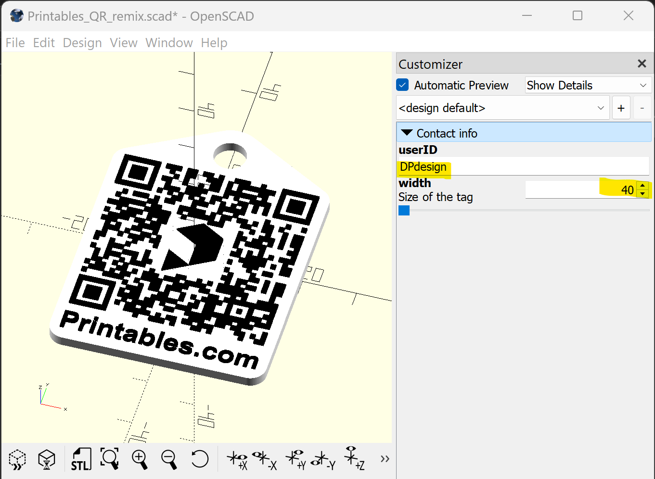Zoom out using the minus magnifier icon
Viewport: 655px width, 479px height.
(x=169, y=459)
